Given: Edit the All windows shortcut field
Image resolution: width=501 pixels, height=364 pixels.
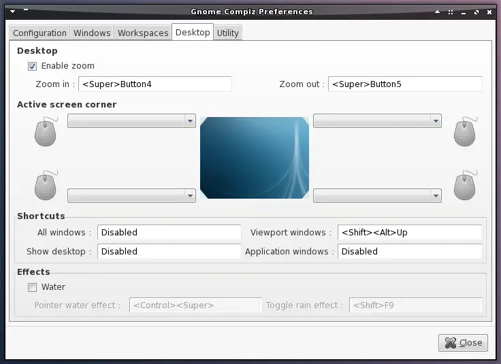Looking at the screenshot, I should (169, 232).
